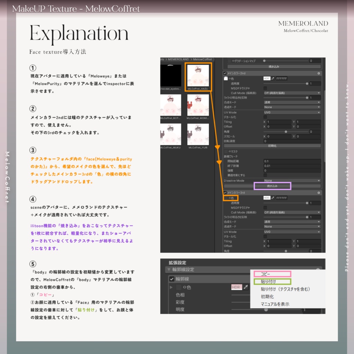Select マニュアルを表示 in the context menu

point(275,304)
